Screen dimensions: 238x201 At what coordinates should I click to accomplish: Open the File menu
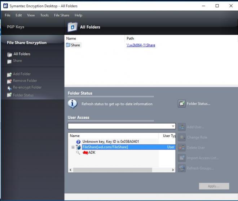coord(8,15)
